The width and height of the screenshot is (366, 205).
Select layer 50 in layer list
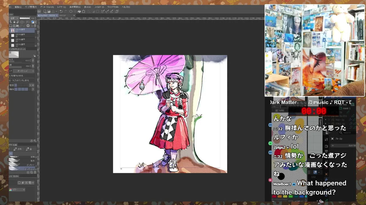22,45
